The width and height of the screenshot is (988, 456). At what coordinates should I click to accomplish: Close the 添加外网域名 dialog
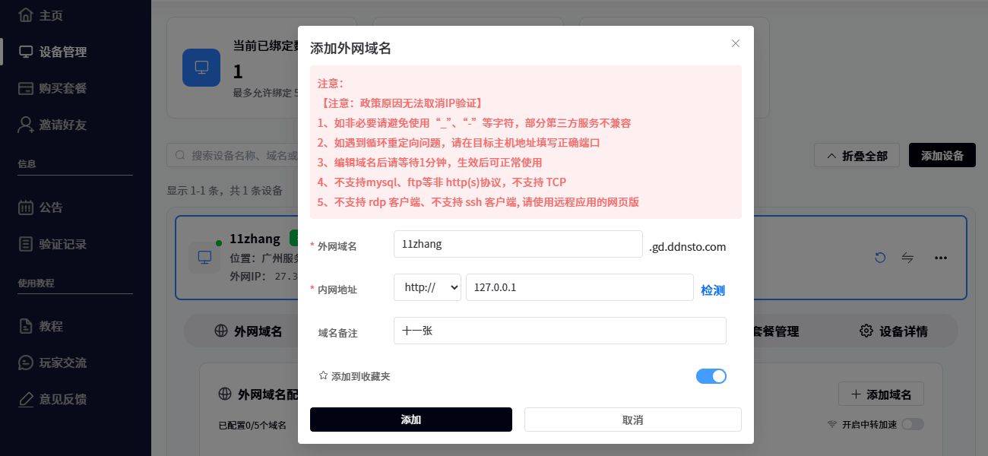click(735, 43)
